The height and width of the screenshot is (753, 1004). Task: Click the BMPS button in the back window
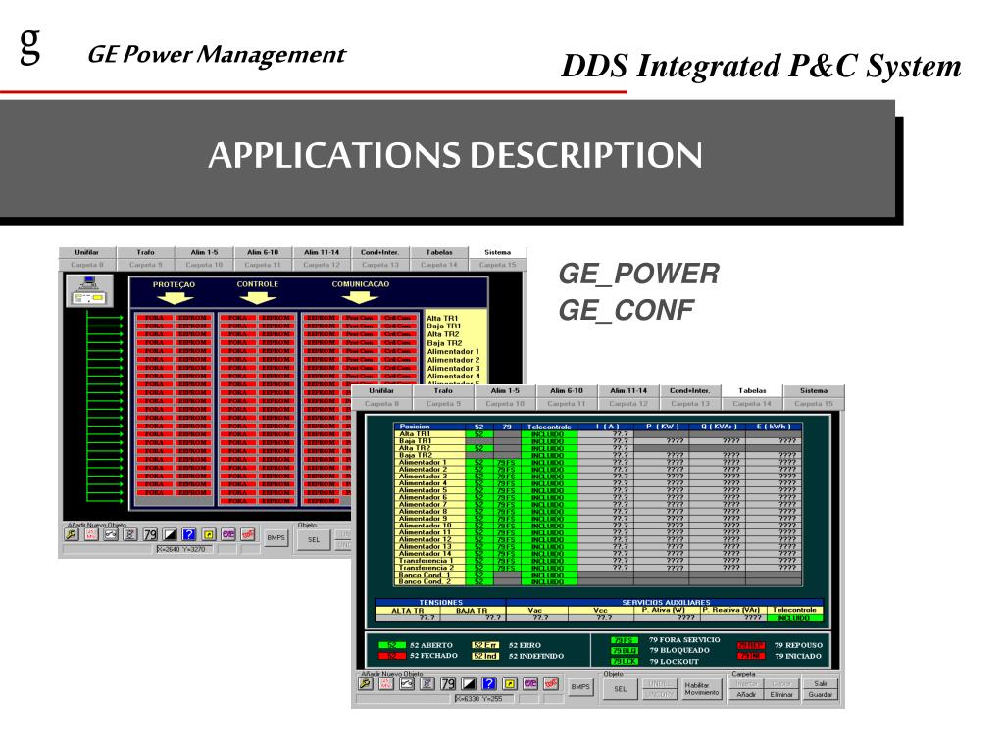[276, 538]
